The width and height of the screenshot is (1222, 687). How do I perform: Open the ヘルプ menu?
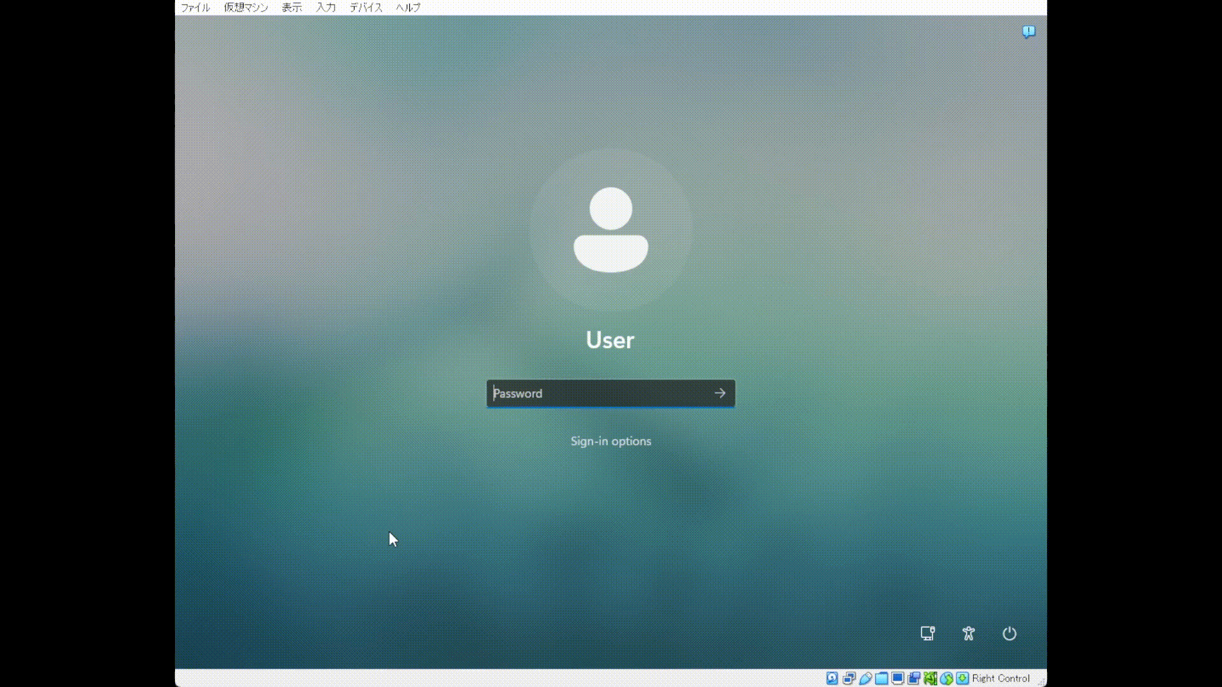408,8
